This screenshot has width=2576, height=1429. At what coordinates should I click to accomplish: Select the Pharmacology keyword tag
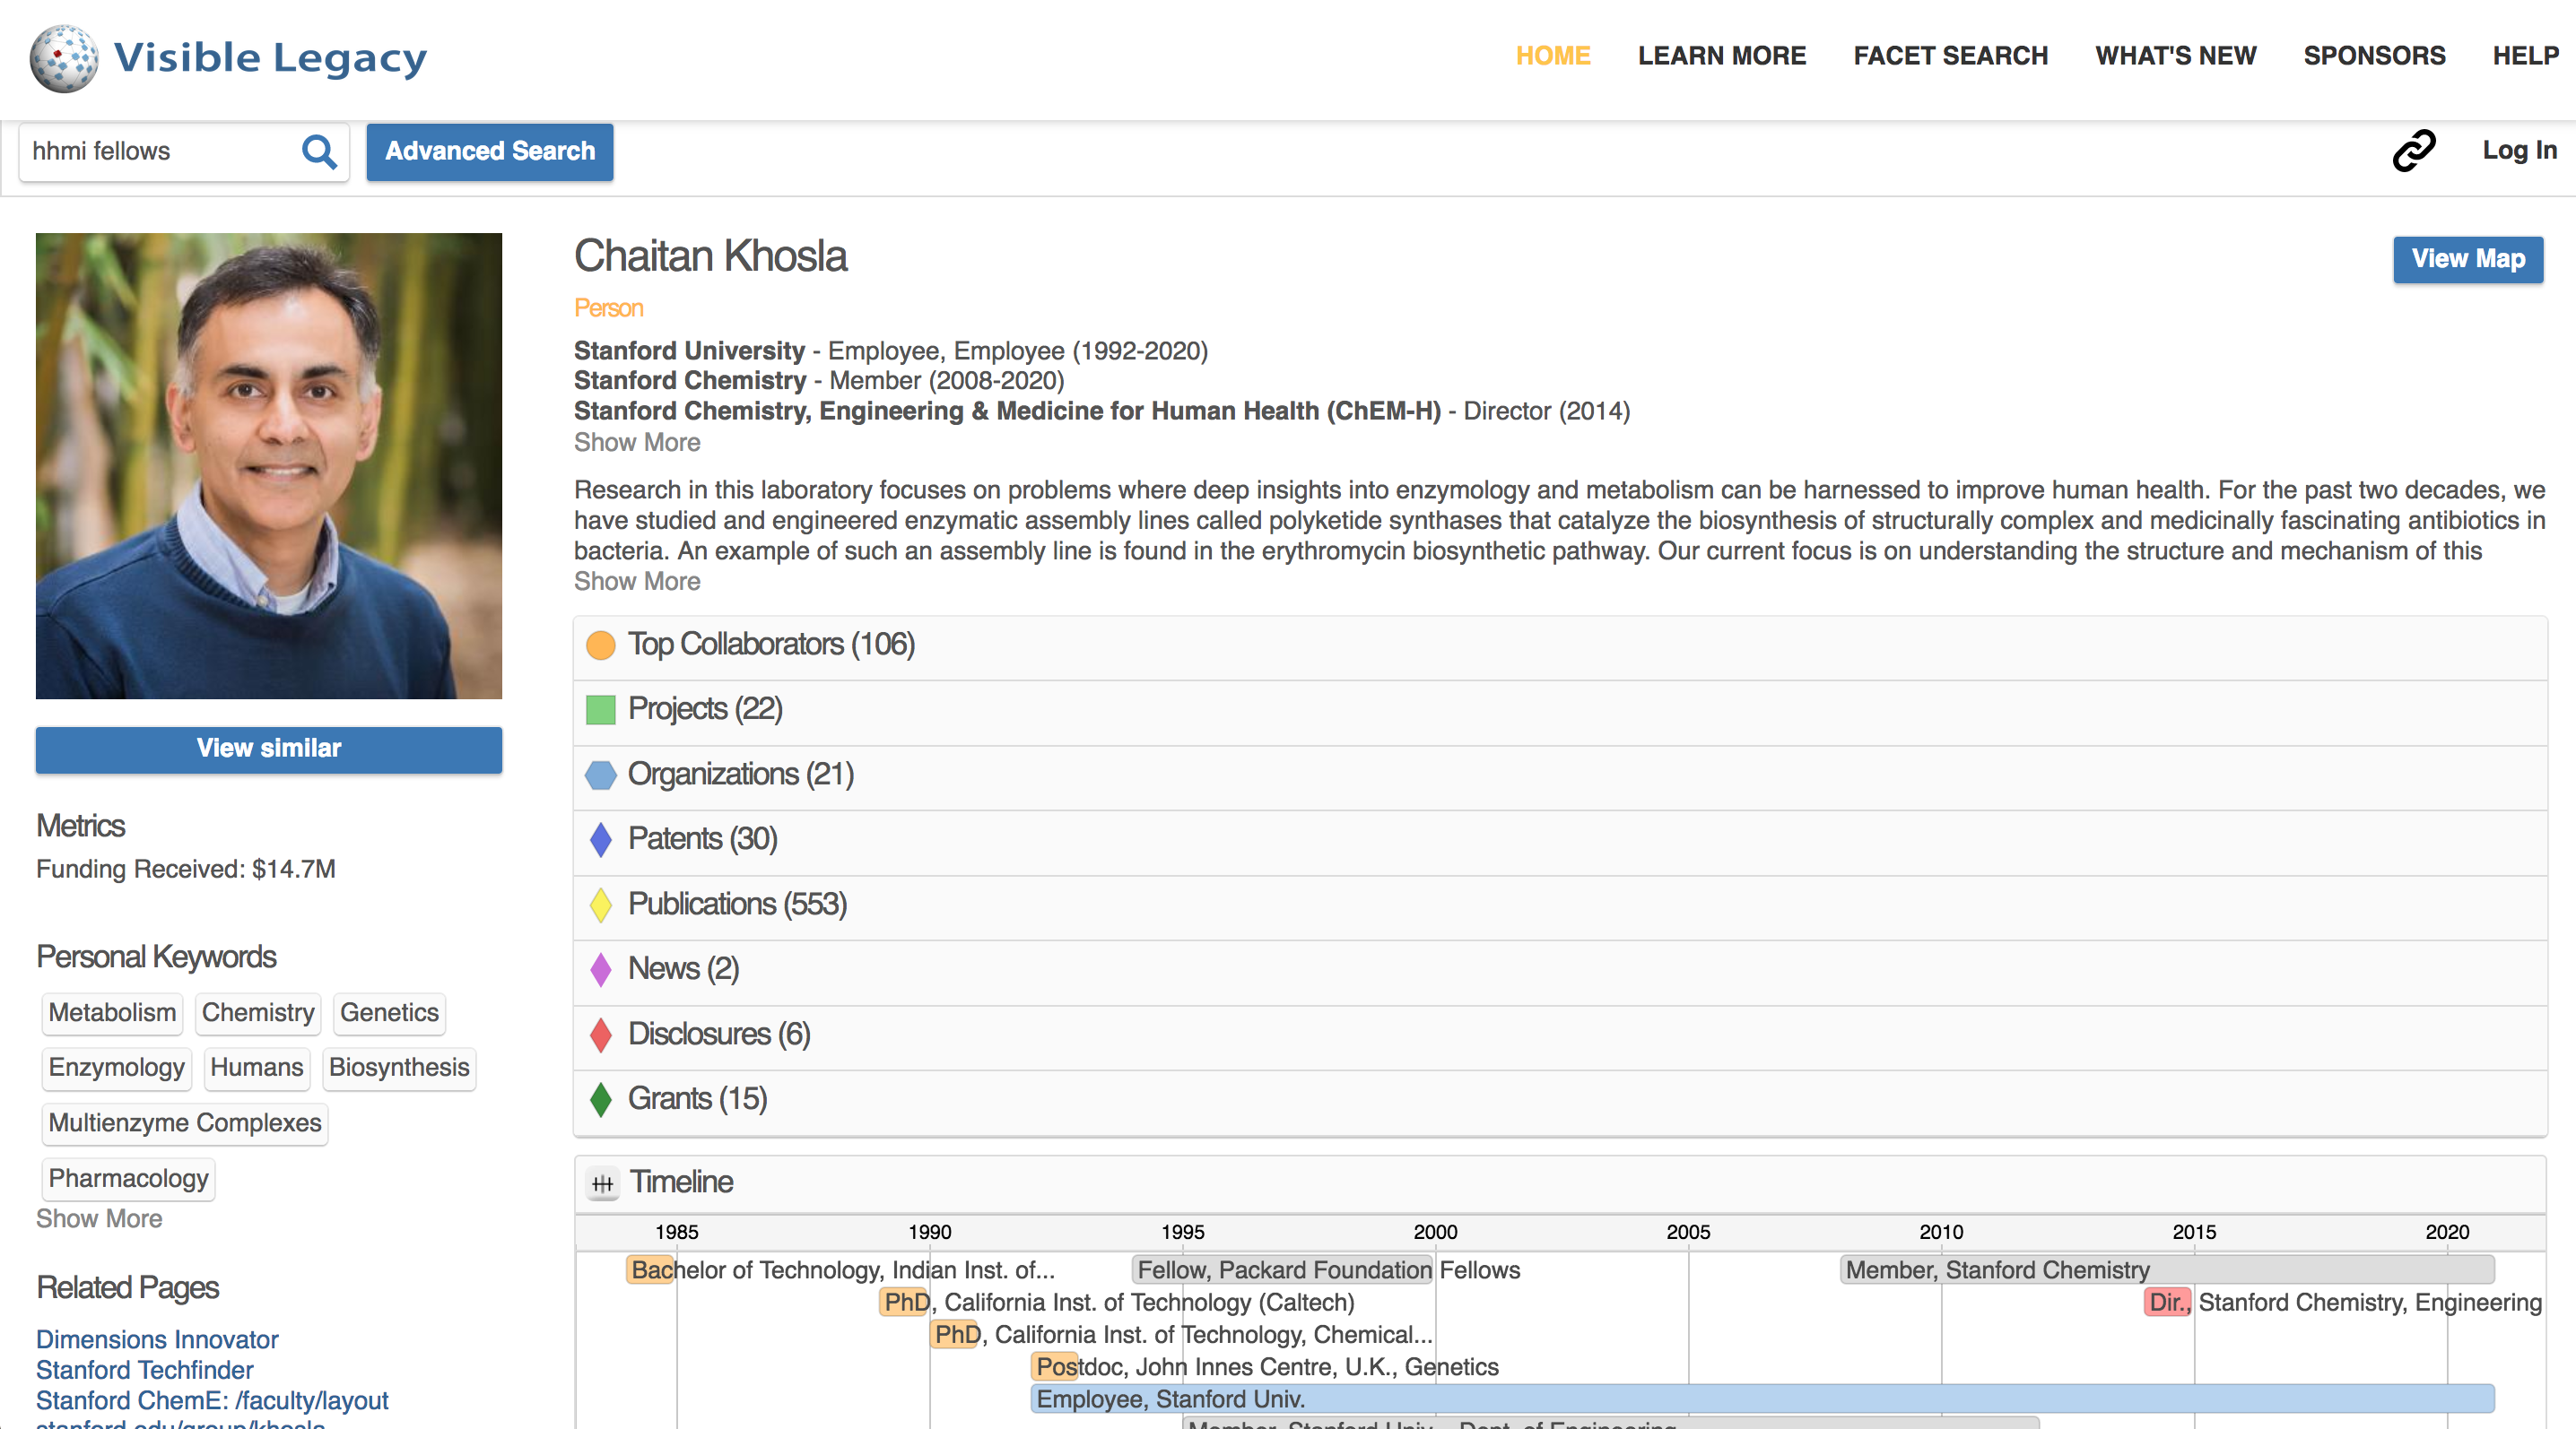128,1179
